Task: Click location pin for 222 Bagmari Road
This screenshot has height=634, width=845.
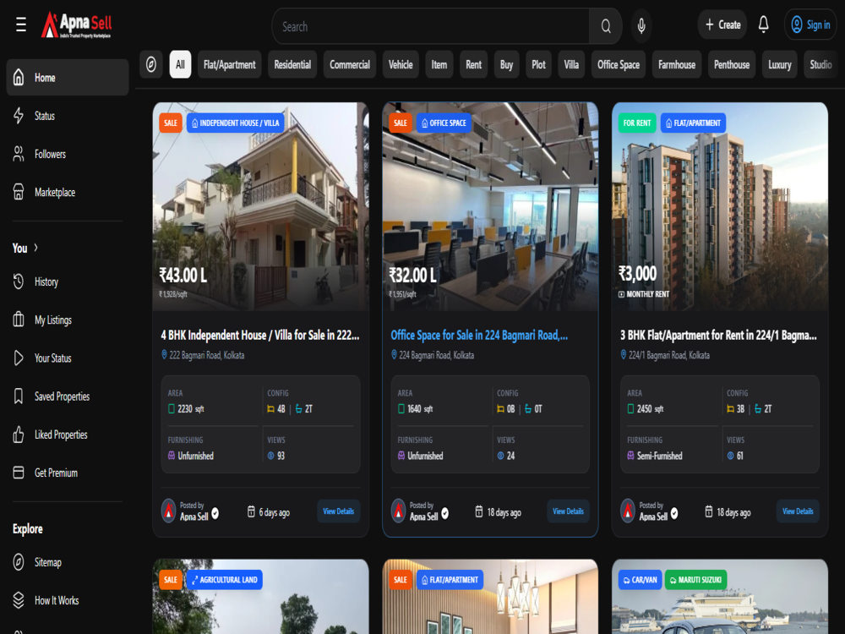Action: point(165,355)
